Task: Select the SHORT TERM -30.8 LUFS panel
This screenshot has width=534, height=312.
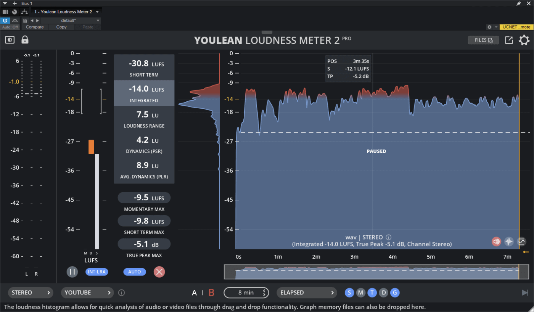Action: click(144, 68)
